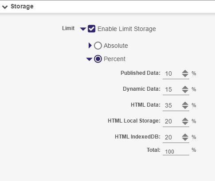The image size is (215, 181).
Task: Increase HTML Data percent with up arrow
Action: 185,104
